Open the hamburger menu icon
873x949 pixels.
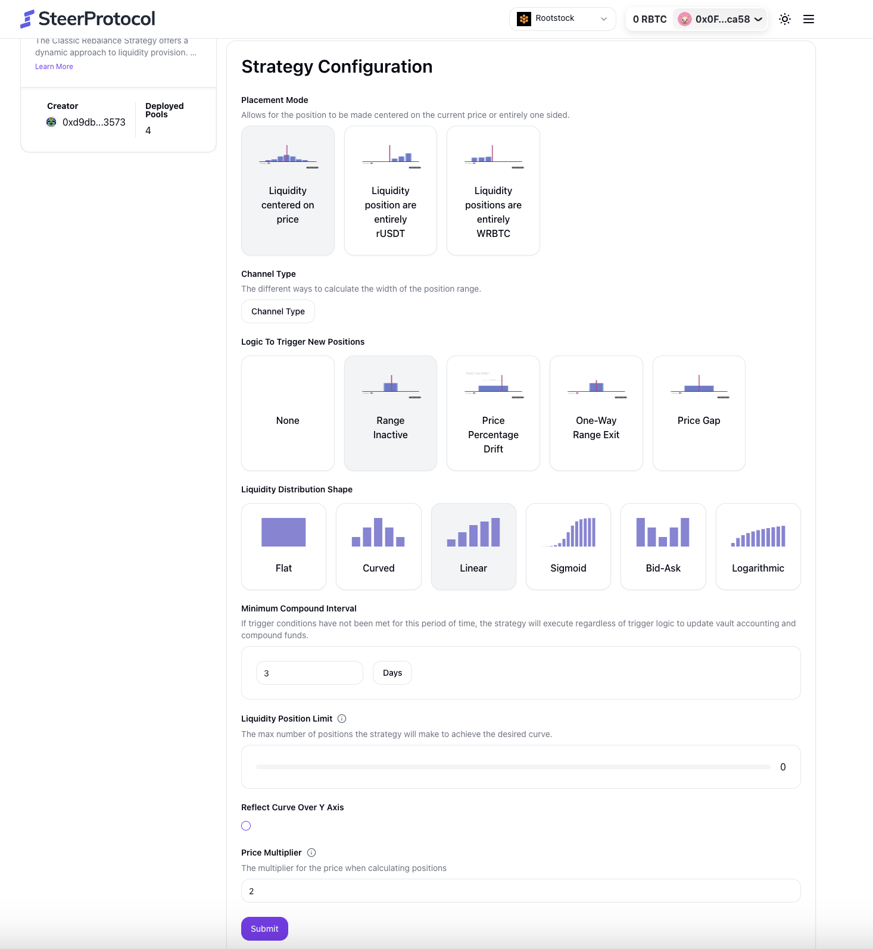pos(809,19)
